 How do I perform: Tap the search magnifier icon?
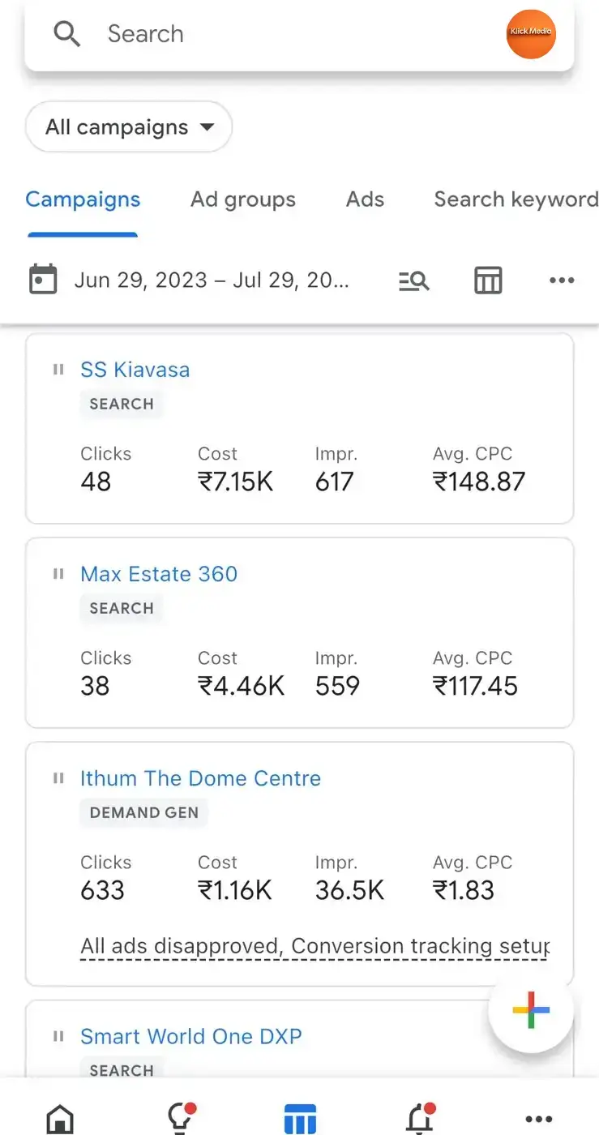(x=66, y=34)
